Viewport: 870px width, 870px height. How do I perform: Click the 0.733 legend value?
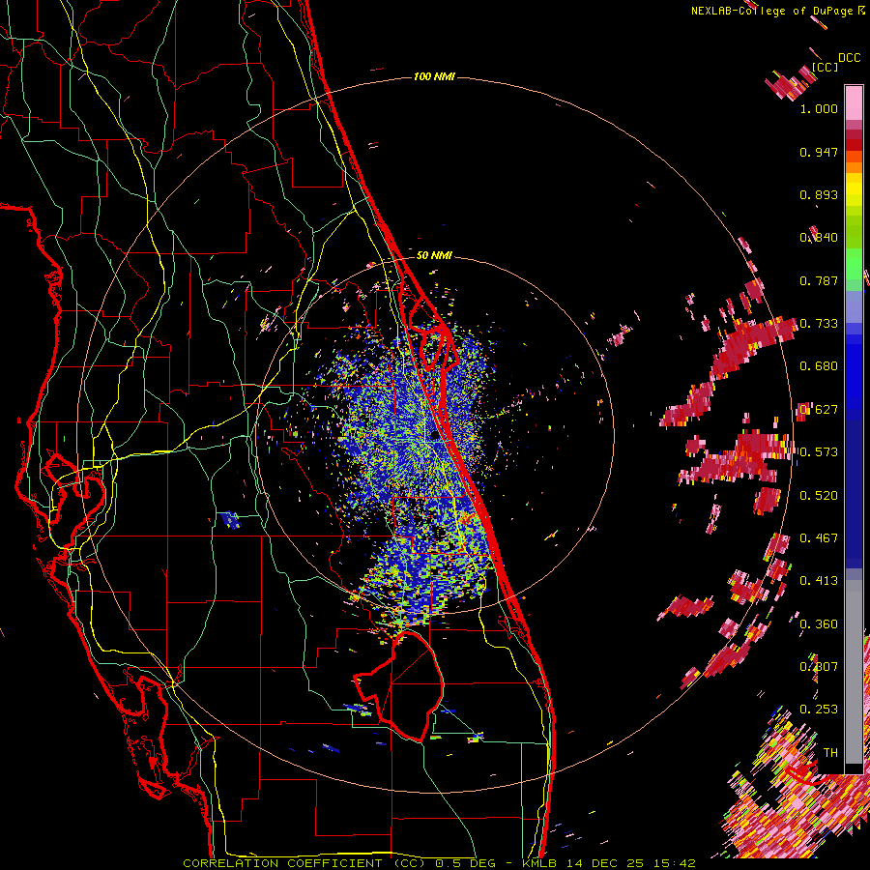[x=819, y=324]
